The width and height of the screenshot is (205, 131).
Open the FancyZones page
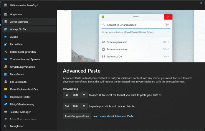tap(29, 74)
